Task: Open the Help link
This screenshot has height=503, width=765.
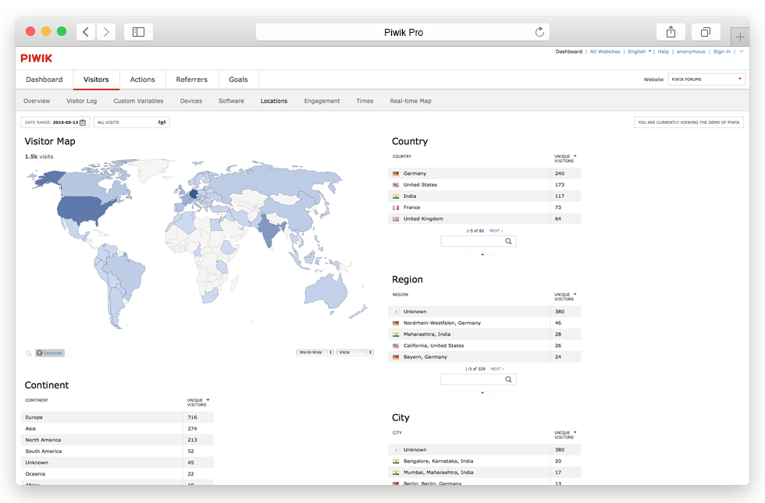Action: click(x=663, y=51)
